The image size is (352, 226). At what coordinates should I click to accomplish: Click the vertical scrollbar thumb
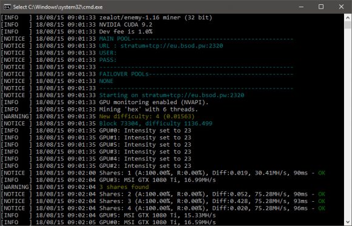348,25
